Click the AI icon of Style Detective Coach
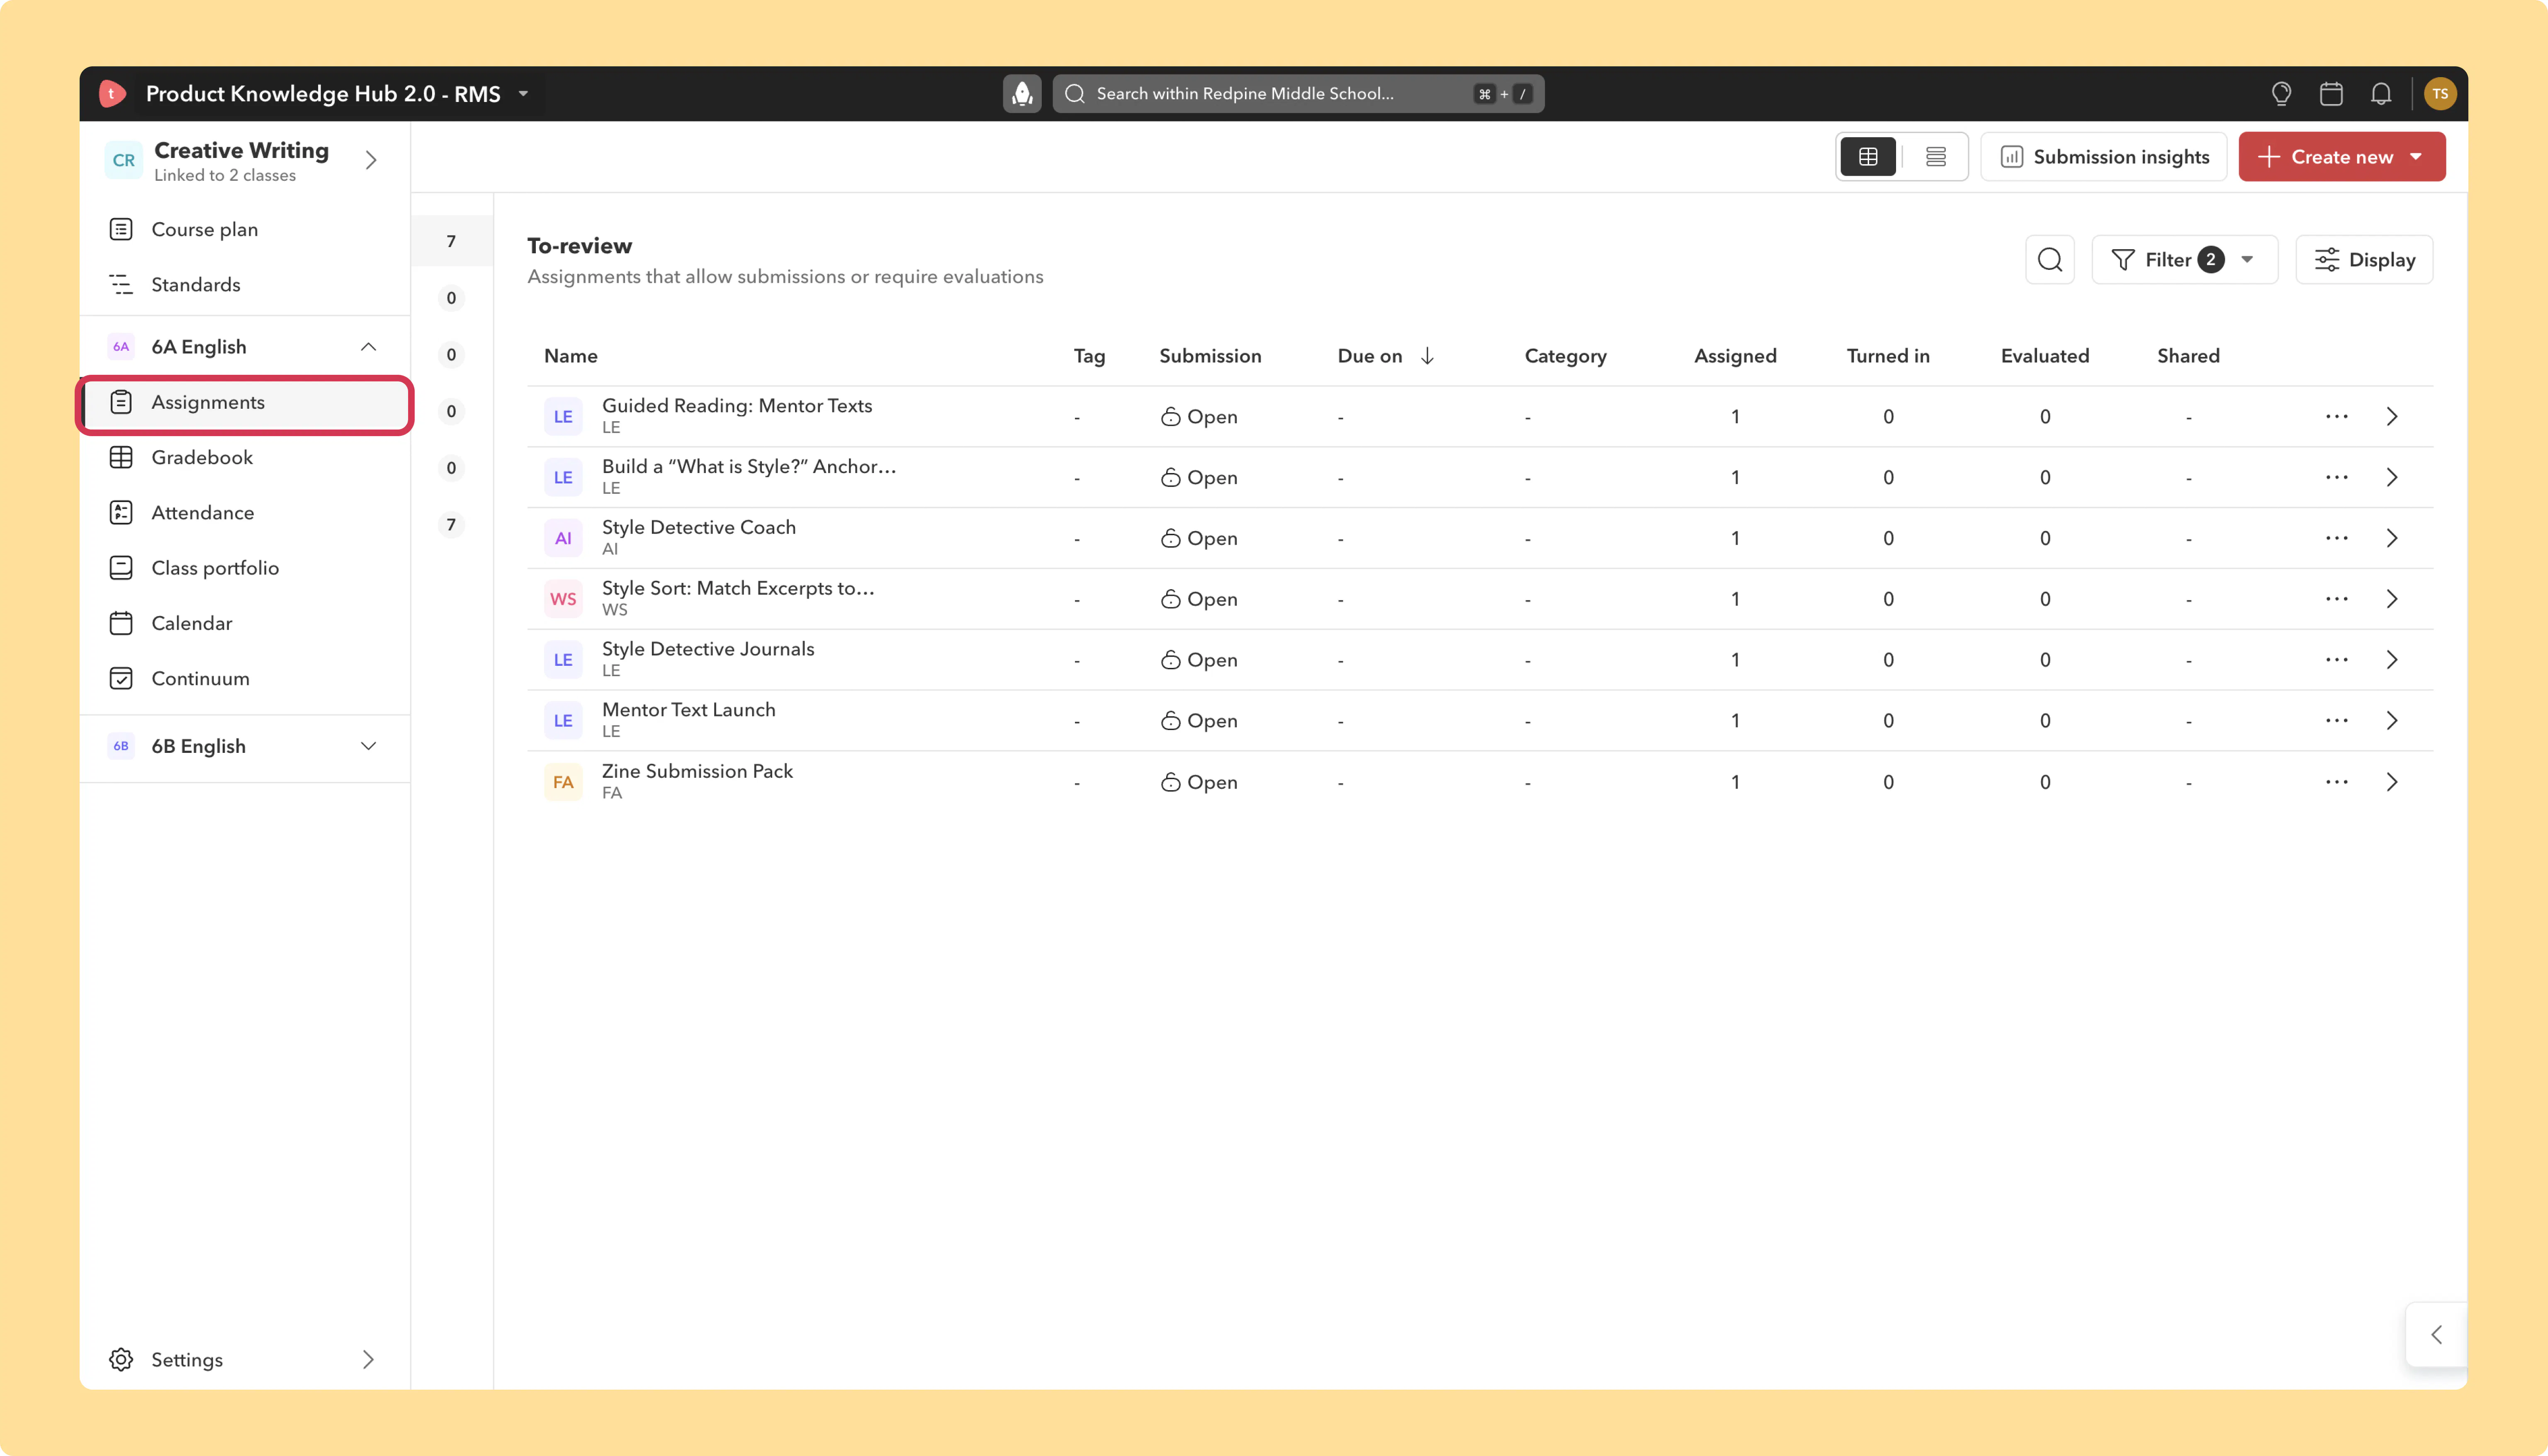 (563, 538)
